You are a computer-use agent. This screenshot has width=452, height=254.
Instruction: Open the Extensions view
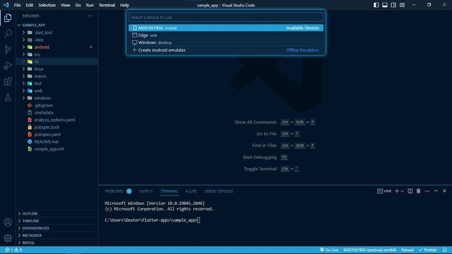click(x=8, y=81)
